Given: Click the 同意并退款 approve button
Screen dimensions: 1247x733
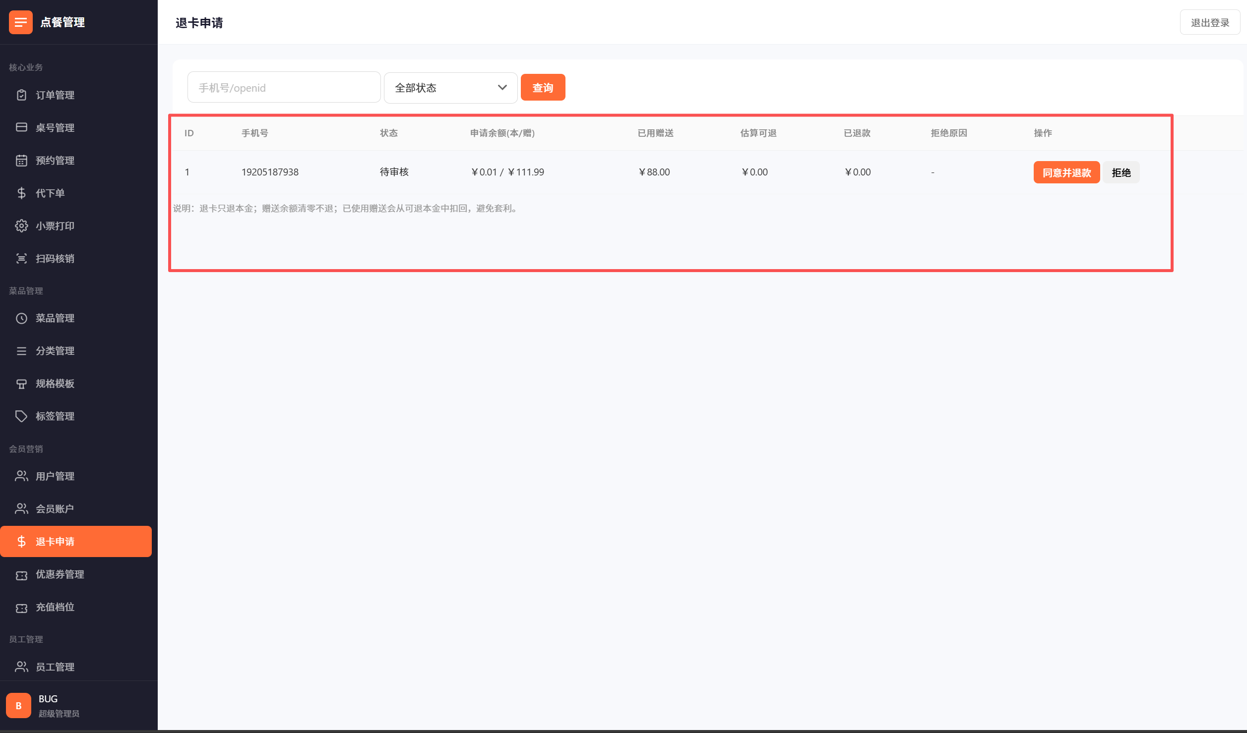Looking at the screenshot, I should point(1066,172).
